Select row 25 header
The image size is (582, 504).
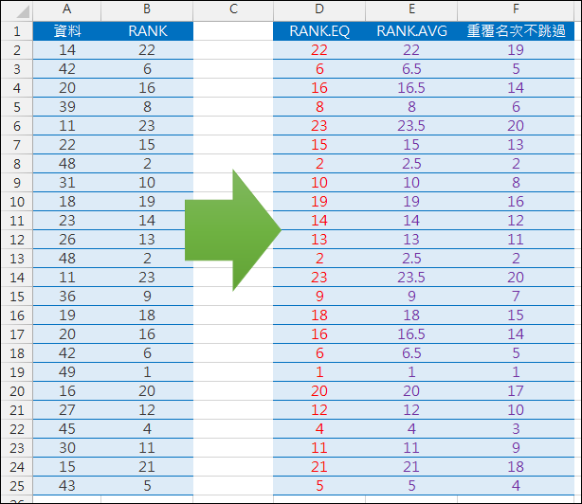click(x=17, y=486)
